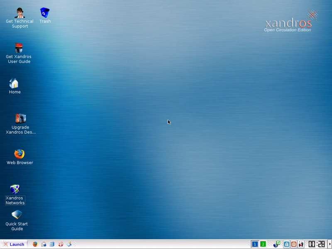Open the network update tray icon
This screenshot has height=249, width=332.
pyautogui.click(x=277, y=244)
